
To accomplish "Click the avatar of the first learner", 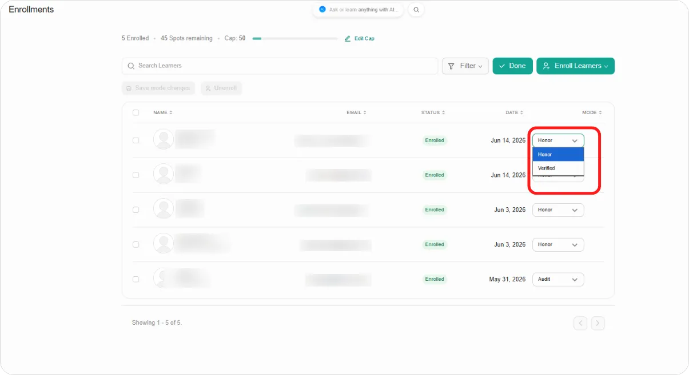I will click(164, 140).
